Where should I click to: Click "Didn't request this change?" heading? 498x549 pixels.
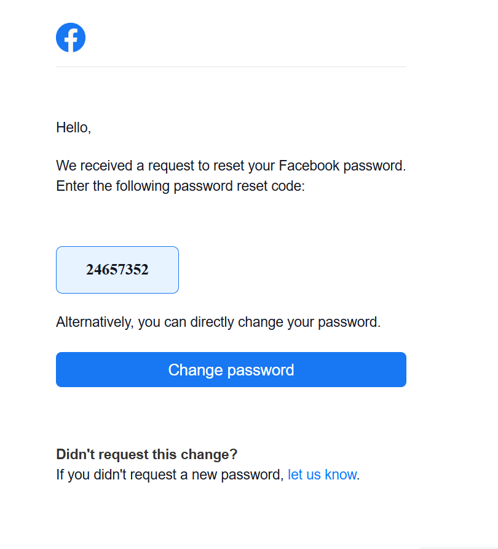pos(146,454)
